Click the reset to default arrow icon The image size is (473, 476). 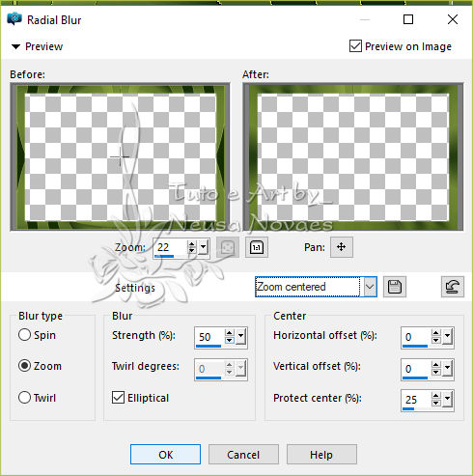(x=452, y=287)
